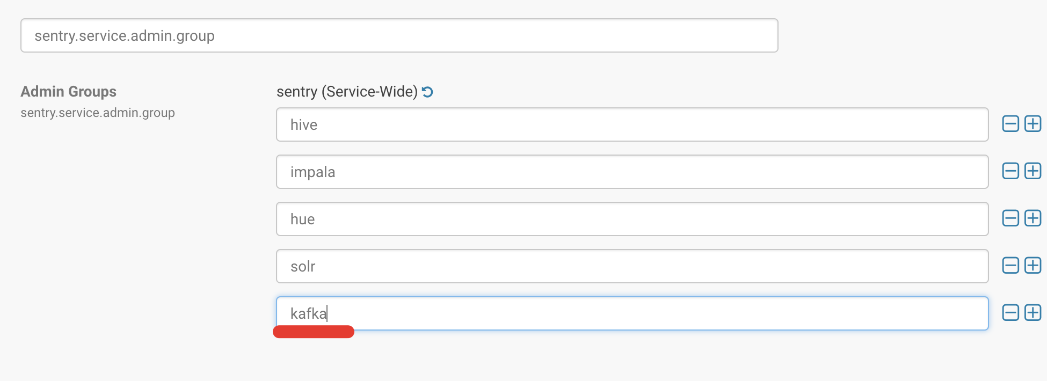This screenshot has width=1047, height=381.
Task: Click into the impala text field
Action: [632, 172]
